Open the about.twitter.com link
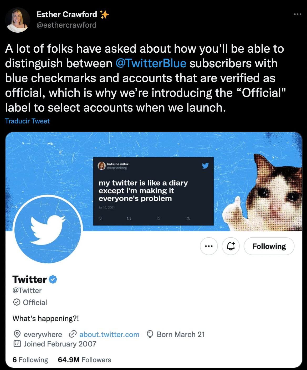Viewport: 307px width, 370px height. pos(109,334)
